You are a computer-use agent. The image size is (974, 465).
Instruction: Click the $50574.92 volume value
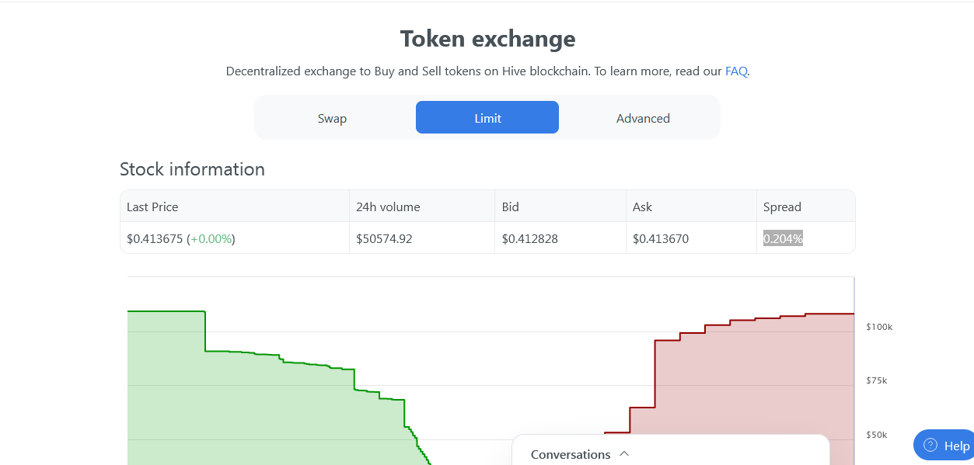tap(384, 239)
